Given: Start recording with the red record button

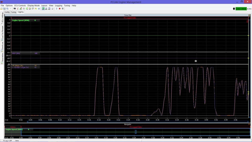Looking at the screenshot, I should point(60,9).
